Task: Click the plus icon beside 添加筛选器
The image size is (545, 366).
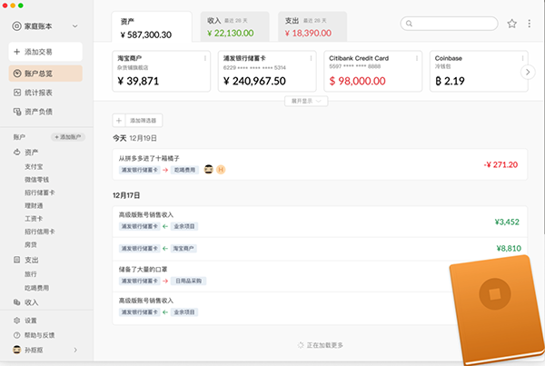Action: 119,121
